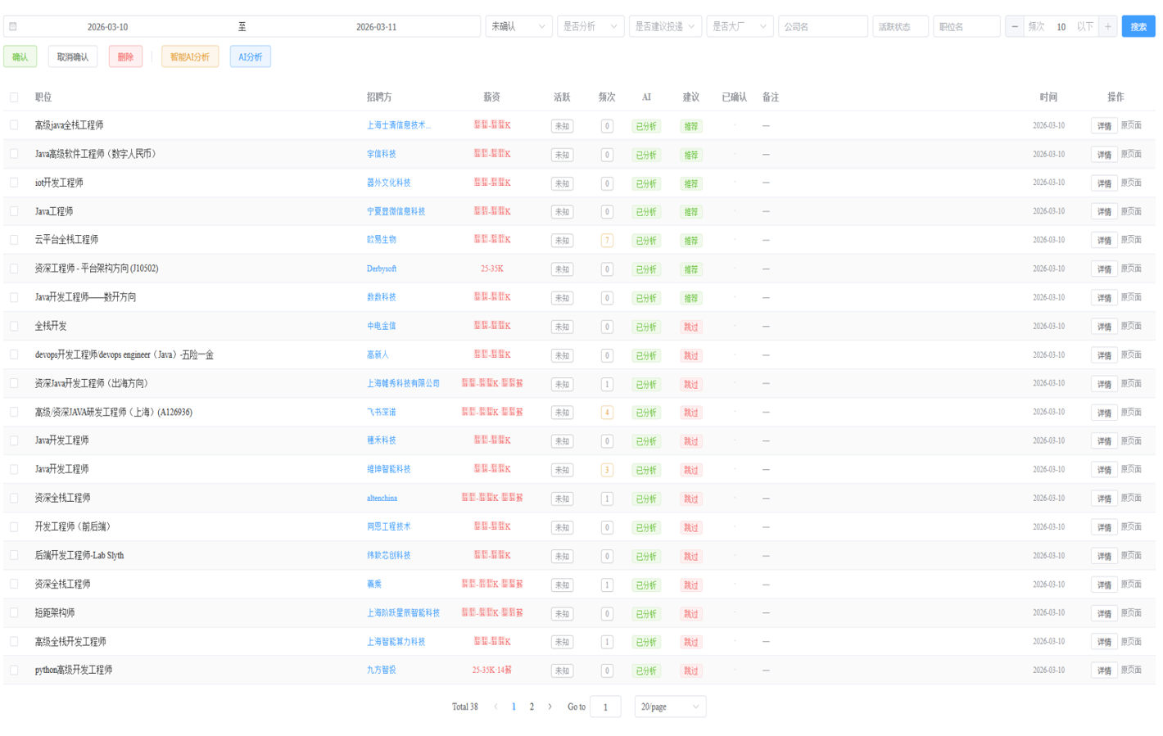Click the 智能AI分析 button

(x=189, y=57)
